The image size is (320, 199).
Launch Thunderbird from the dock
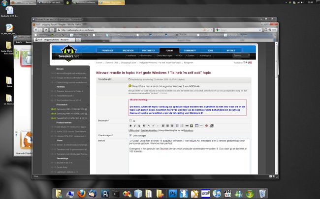(x=93, y=194)
